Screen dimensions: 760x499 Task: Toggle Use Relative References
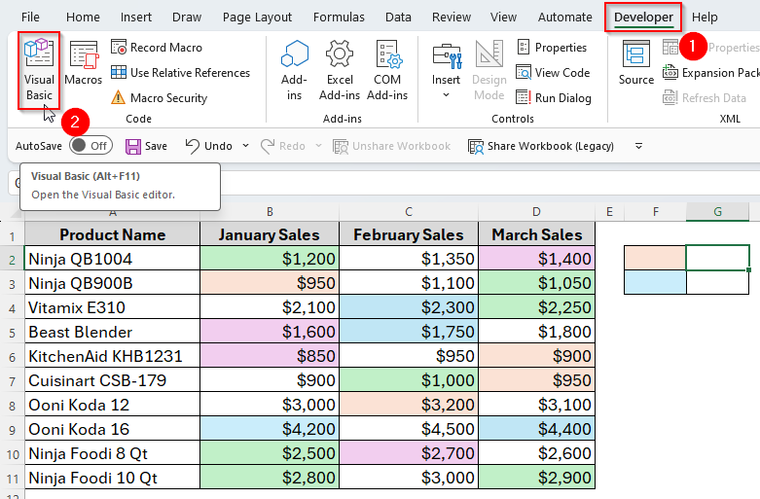(x=180, y=73)
